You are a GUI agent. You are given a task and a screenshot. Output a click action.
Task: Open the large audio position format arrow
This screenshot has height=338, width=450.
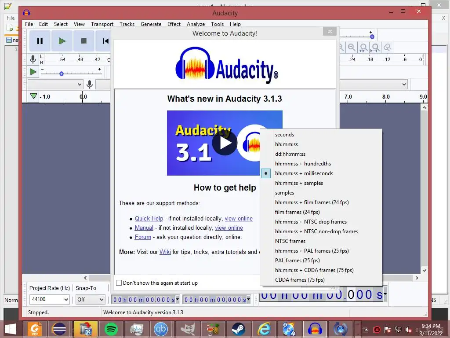click(x=385, y=294)
